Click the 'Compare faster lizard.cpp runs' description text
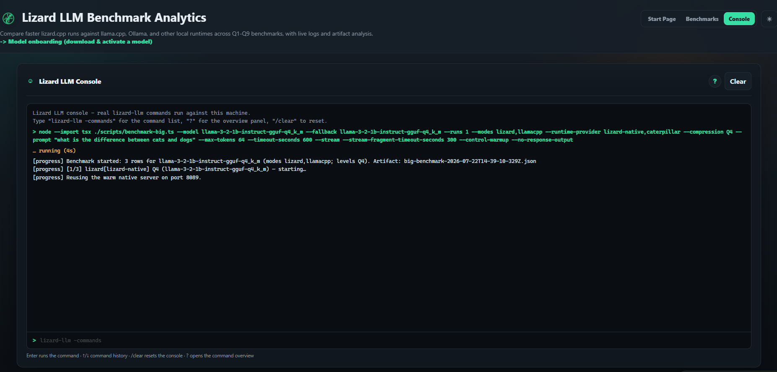The width and height of the screenshot is (777, 372). pos(186,34)
